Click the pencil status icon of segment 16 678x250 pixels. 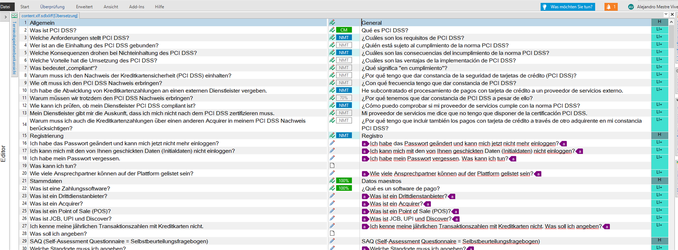(332, 143)
